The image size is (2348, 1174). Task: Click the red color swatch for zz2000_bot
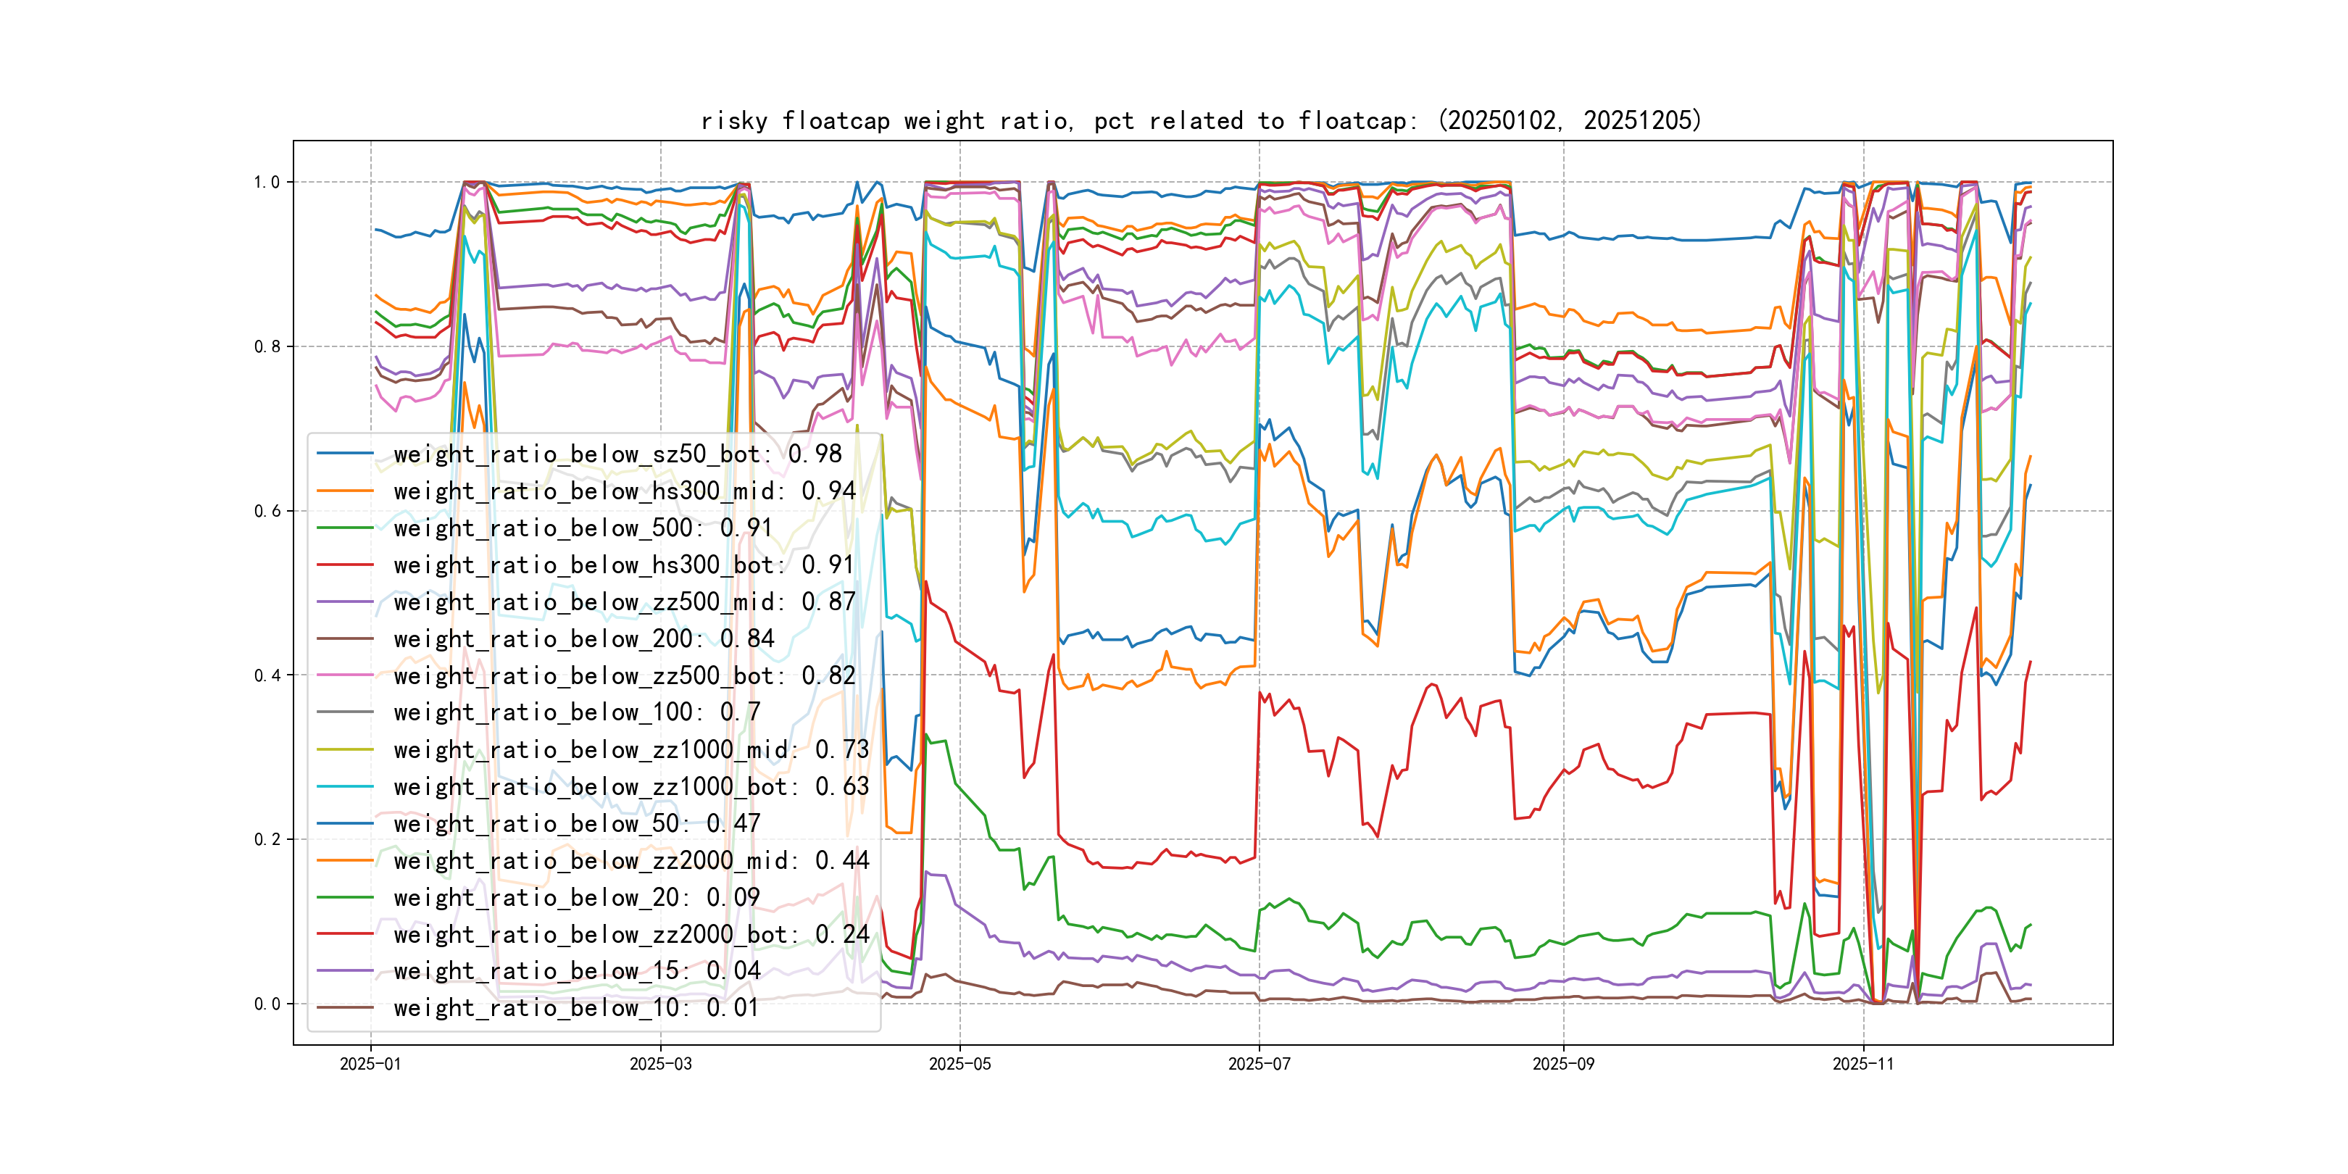(344, 934)
